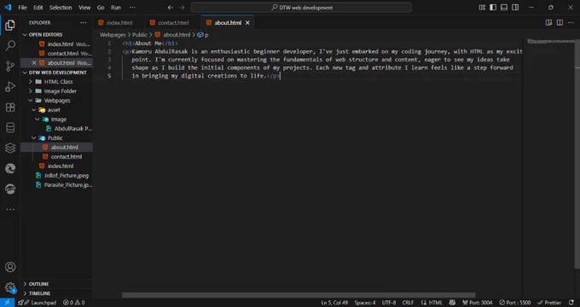Collapse the DTW WEB DEVELOPMENT section
The width and height of the screenshot is (580, 307).
click(56, 72)
